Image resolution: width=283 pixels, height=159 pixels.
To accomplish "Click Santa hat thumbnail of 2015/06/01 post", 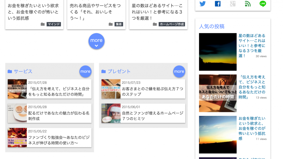I will point(111,113).
